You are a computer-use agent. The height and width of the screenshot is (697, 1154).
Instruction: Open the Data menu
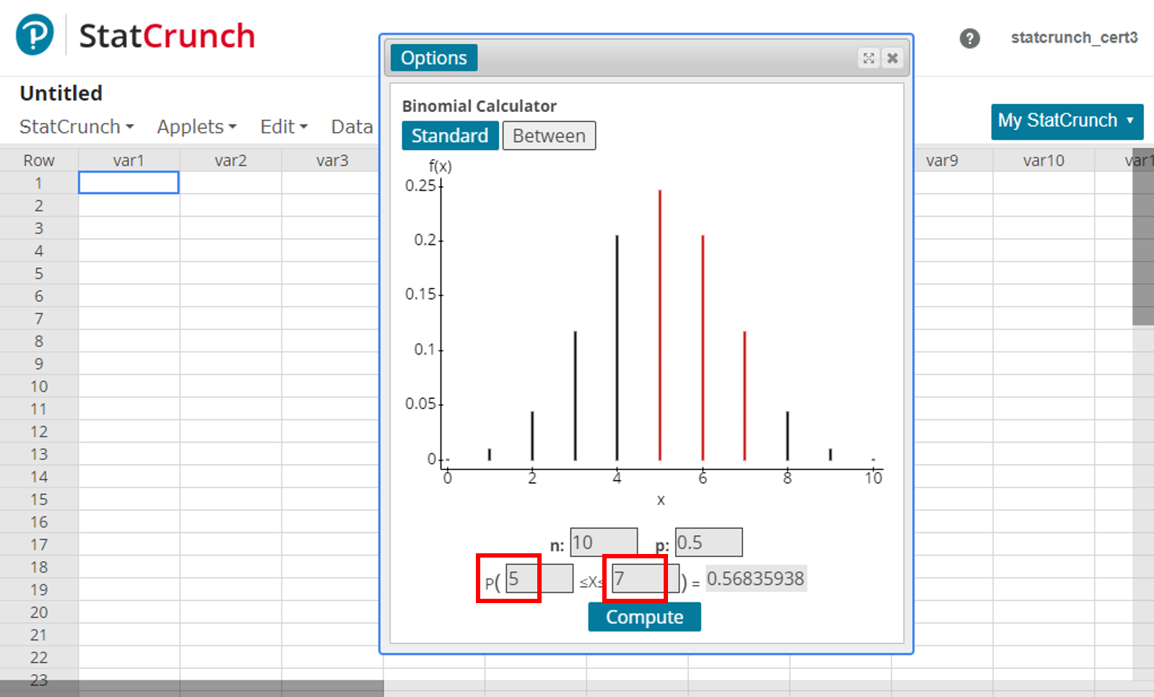coord(352,127)
